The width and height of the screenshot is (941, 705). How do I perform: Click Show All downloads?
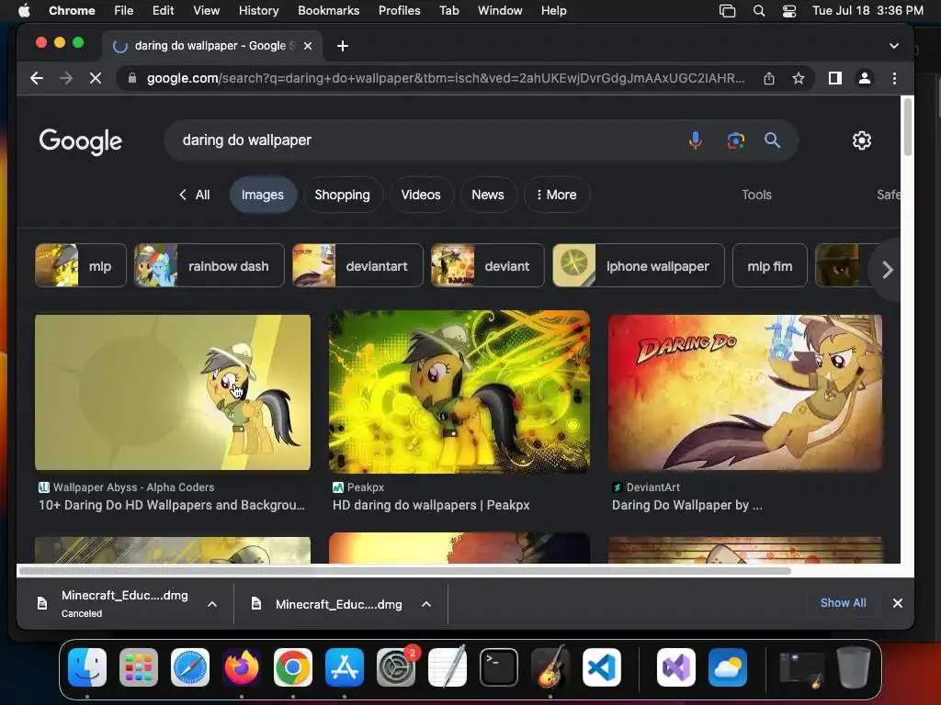pyautogui.click(x=843, y=603)
